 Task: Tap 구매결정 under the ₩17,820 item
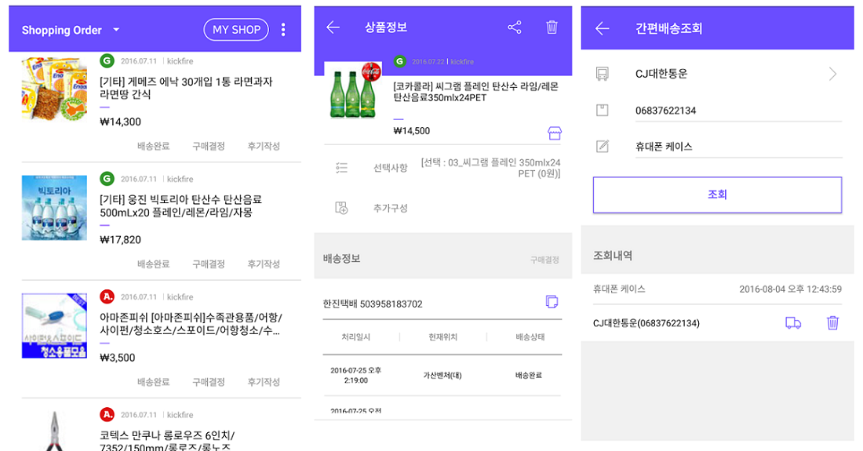[209, 264]
